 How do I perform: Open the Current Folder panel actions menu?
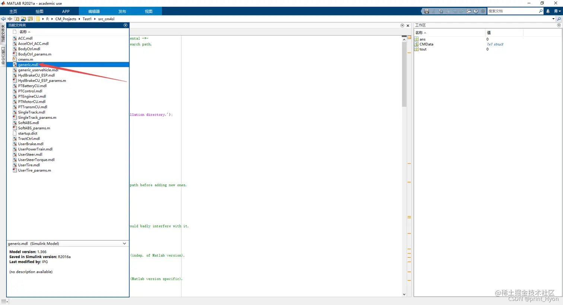coord(125,25)
